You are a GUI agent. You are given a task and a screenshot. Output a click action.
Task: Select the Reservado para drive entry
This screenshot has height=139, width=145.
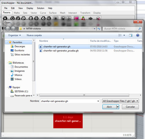click(23, 96)
